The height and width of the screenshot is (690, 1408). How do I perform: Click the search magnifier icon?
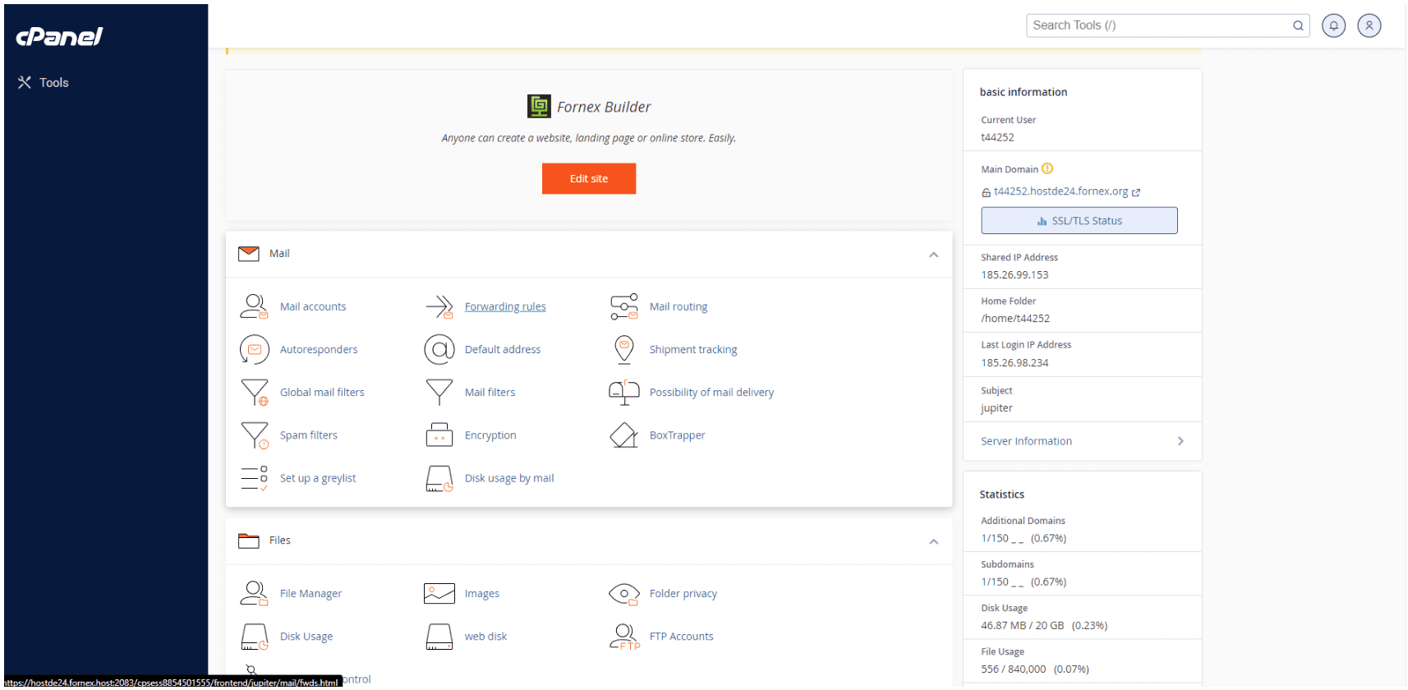(1298, 25)
